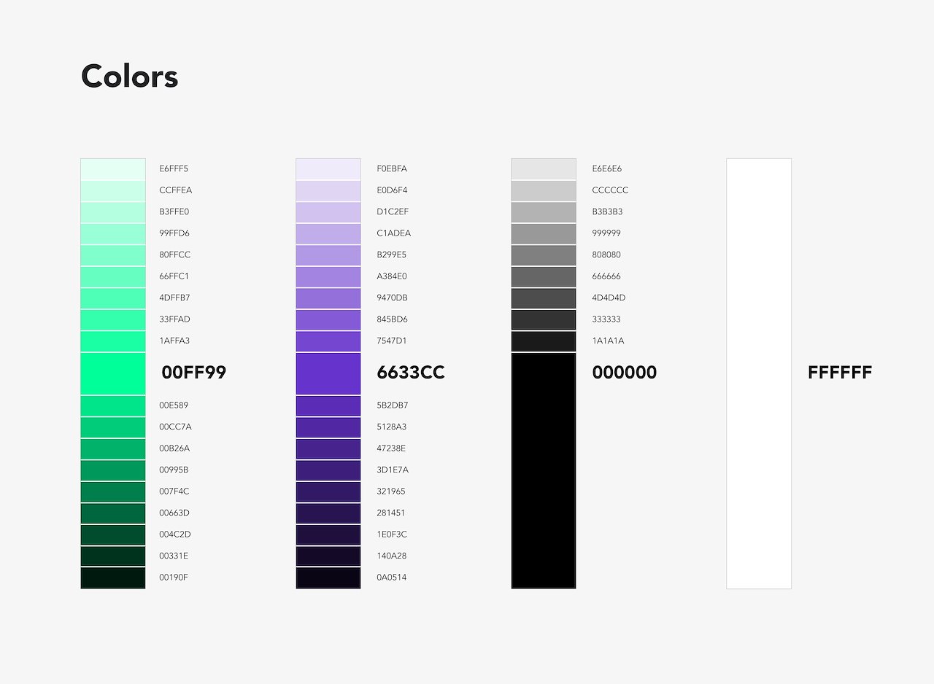Screen dimensions: 934x684
Task: Click the 00FF99 primary green swatch
Action: coord(113,373)
